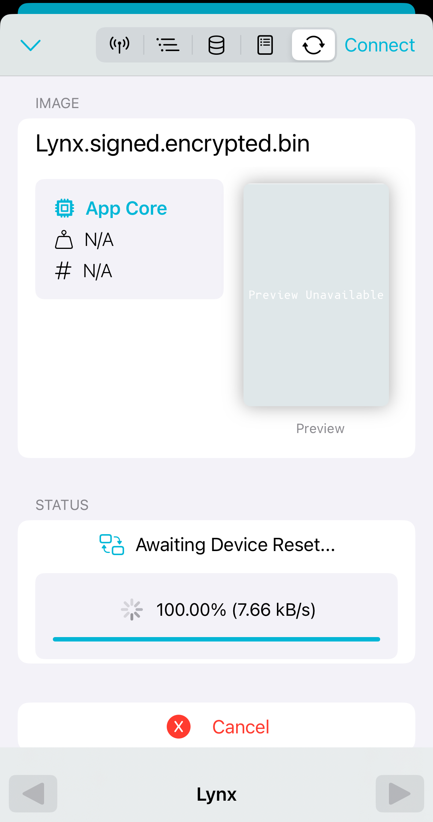This screenshot has height=822, width=433.
Task: Click the App Core chip icon
Action: (65, 208)
